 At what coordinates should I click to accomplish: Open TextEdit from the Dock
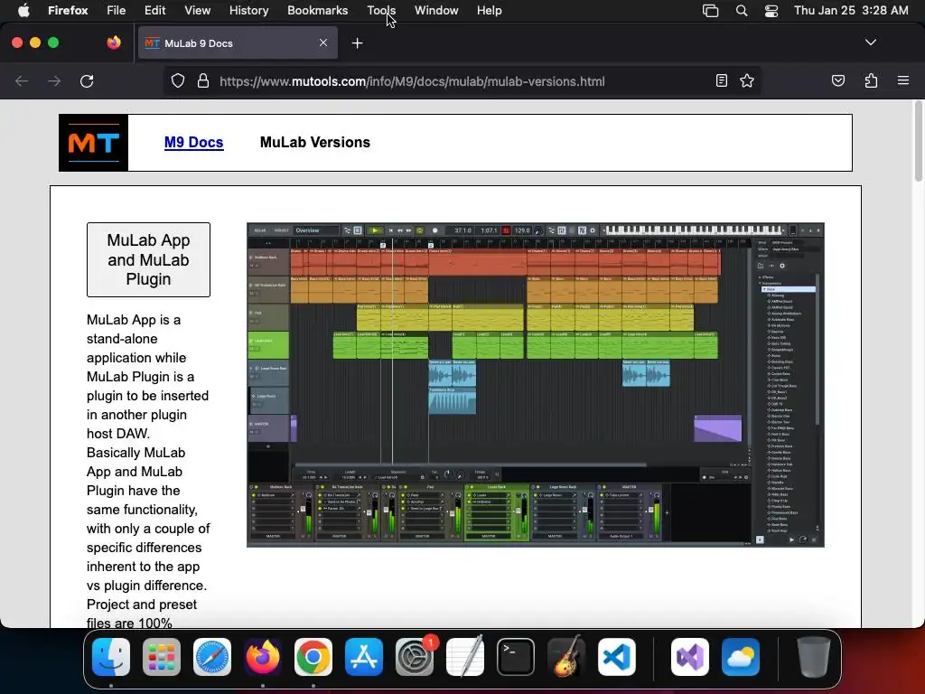pyautogui.click(x=465, y=657)
